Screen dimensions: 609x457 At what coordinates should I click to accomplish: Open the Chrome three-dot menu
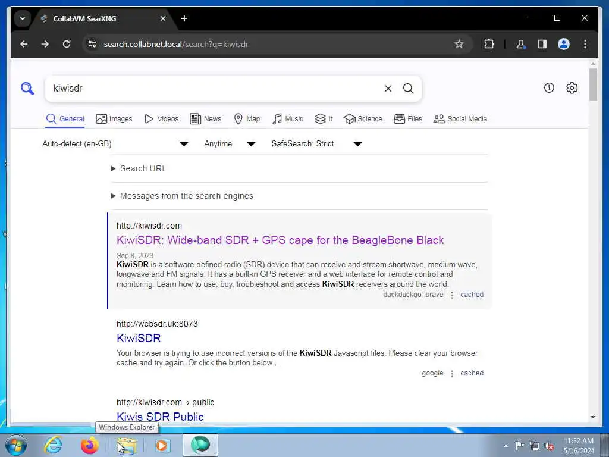coord(585,44)
